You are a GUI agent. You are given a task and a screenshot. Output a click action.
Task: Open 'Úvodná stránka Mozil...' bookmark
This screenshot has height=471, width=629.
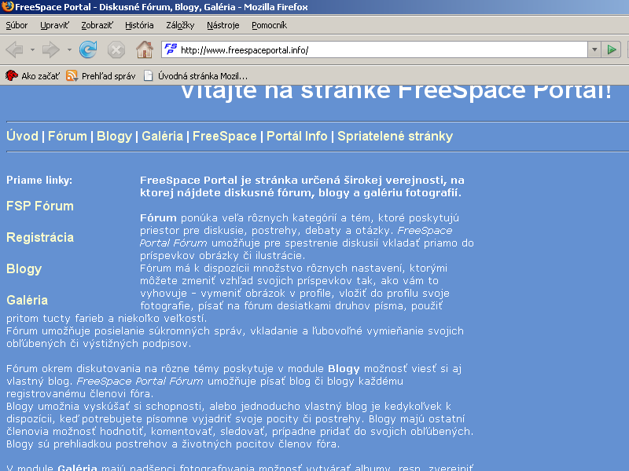195,76
